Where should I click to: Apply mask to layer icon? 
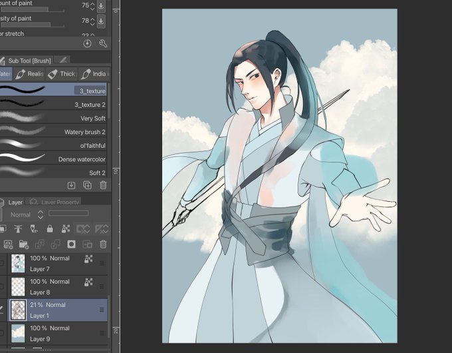[x=87, y=244]
